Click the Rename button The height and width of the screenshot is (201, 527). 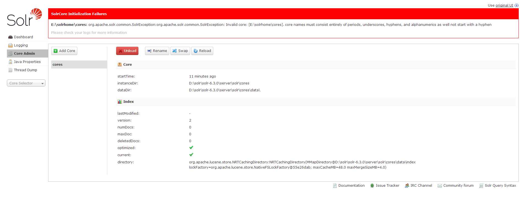157,51
